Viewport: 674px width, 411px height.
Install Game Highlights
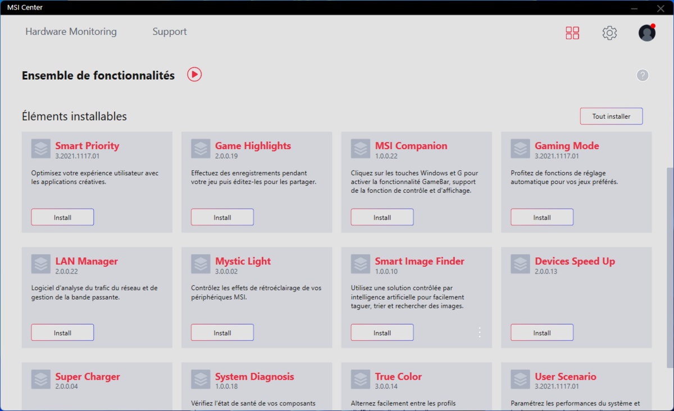click(222, 217)
